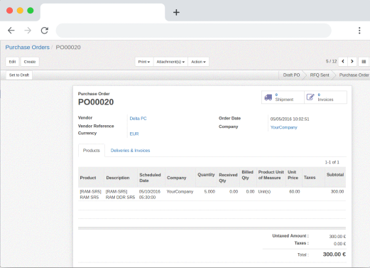Screen dimensions: 370x268
Task: Reload the page with the refresh icon
Action: click(45, 31)
